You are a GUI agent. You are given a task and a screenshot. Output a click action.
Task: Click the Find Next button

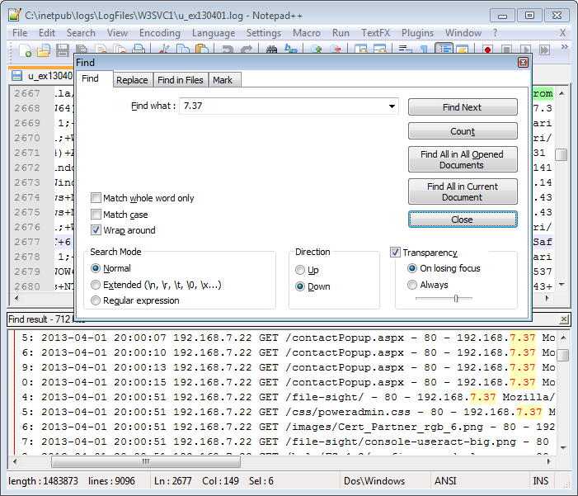coord(463,107)
